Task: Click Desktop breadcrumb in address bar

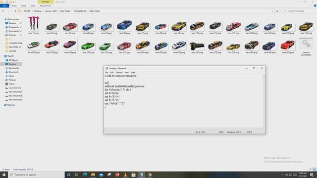Action: point(38,11)
